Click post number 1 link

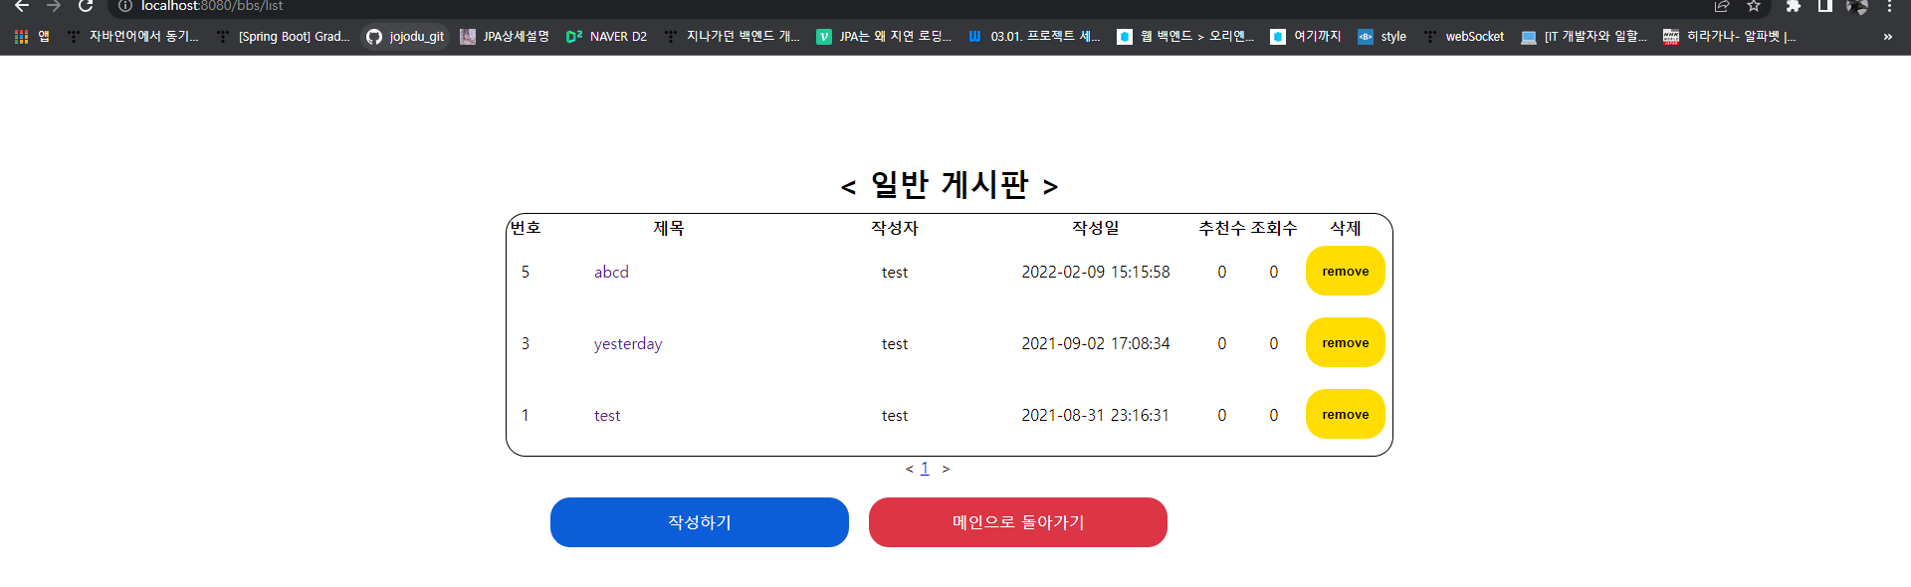(526, 415)
